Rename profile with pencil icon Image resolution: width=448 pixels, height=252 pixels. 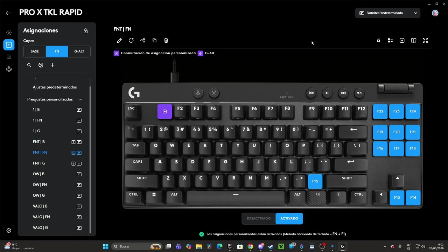tap(119, 41)
